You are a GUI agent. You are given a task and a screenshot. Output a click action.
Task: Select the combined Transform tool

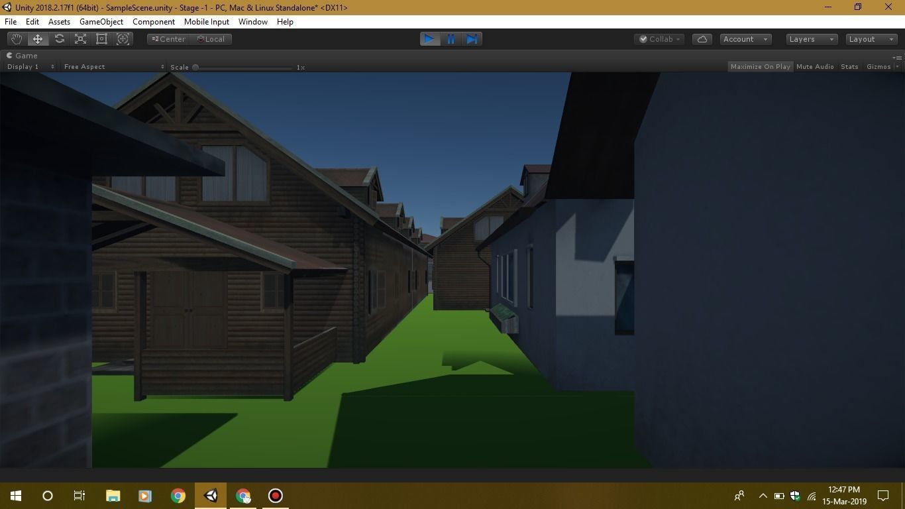coord(123,39)
